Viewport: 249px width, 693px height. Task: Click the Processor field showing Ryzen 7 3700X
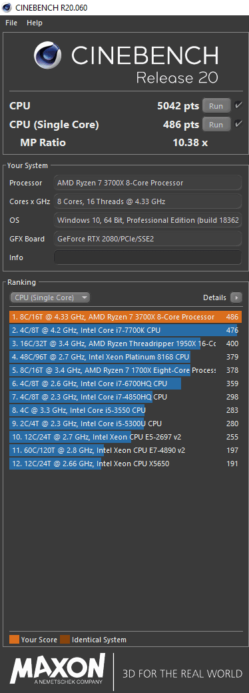click(x=147, y=183)
